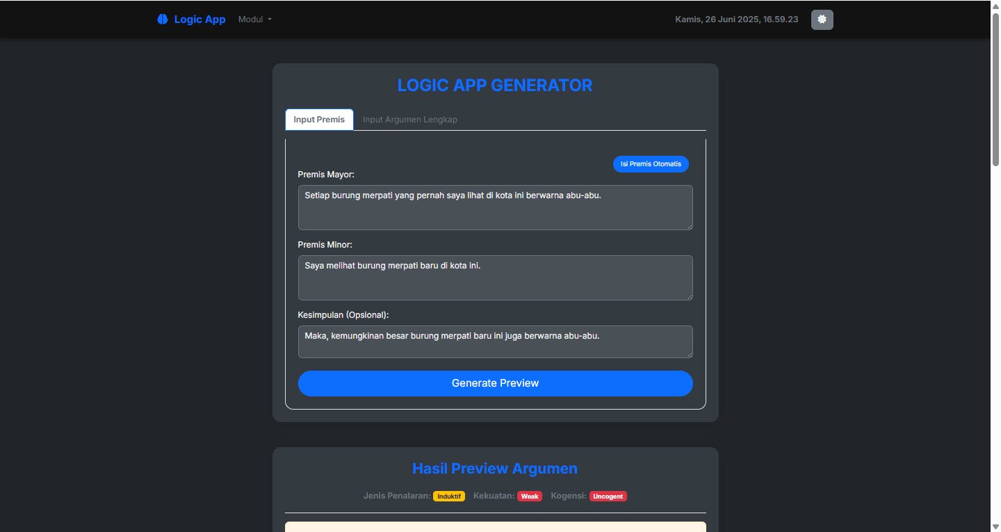Click the page vertical scrollbar thumb

coord(995,89)
